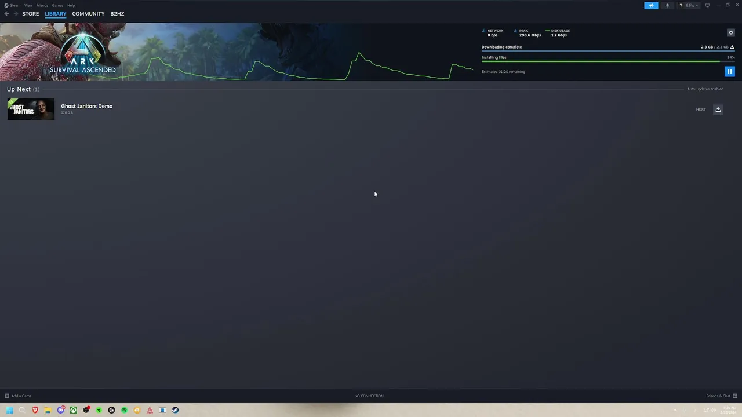This screenshot has width=742, height=417.
Task: Click the Disk Usage 1.7 Gbps stat
Action: (x=558, y=33)
